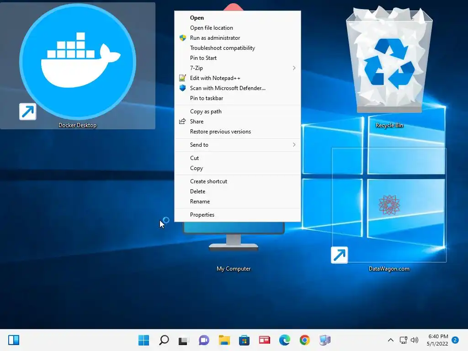Image resolution: width=468 pixels, height=351 pixels.
Task: Launch Chat from the taskbar
Action: (204, 340)
